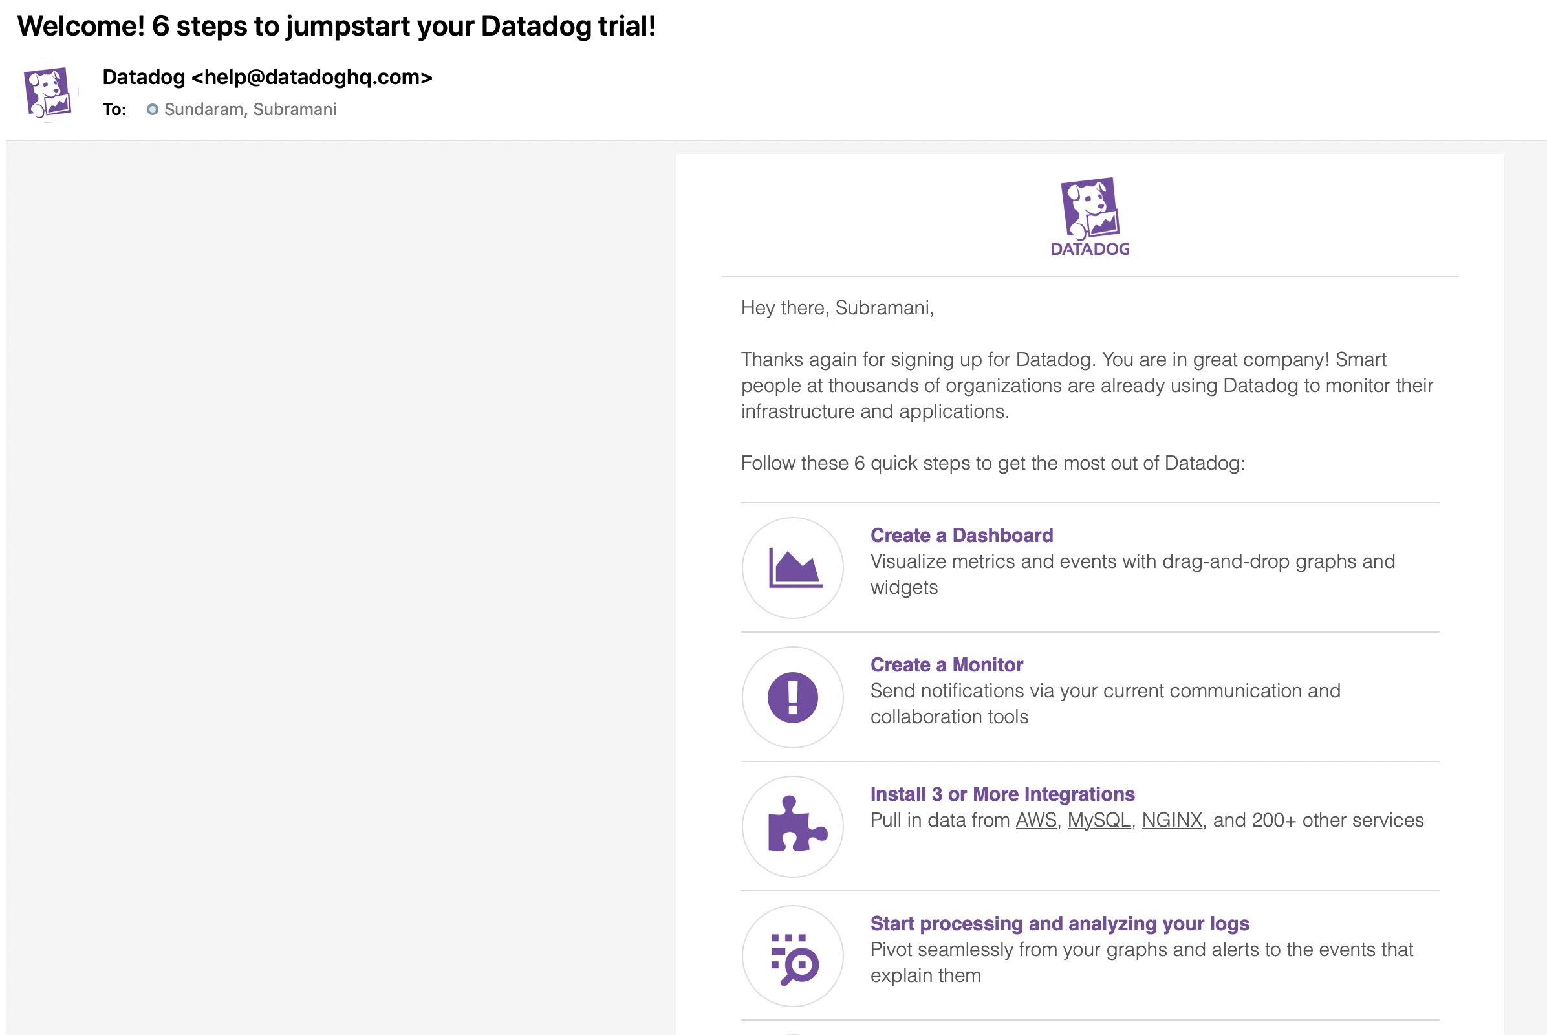Open Start processing and analyzing your logs link
This screenshot has width=1547, height=1035.
[x=1059, y=924]
